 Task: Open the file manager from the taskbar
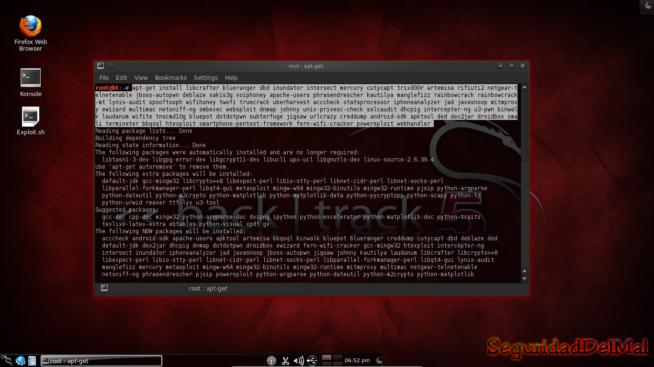32,360
